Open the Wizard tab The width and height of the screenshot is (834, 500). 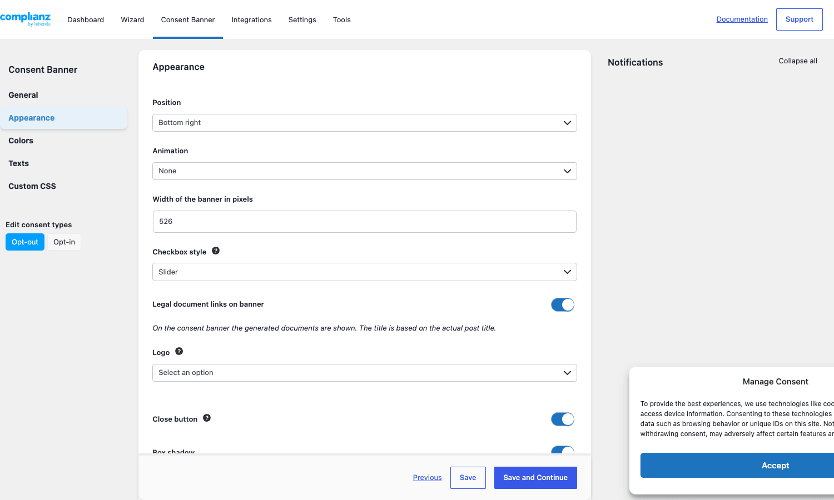(132, 19)
